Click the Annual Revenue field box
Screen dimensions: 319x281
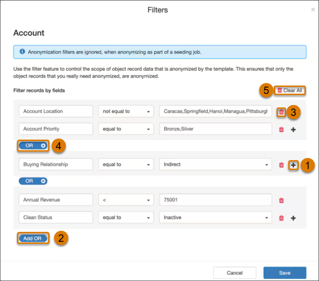click(56, 200)
